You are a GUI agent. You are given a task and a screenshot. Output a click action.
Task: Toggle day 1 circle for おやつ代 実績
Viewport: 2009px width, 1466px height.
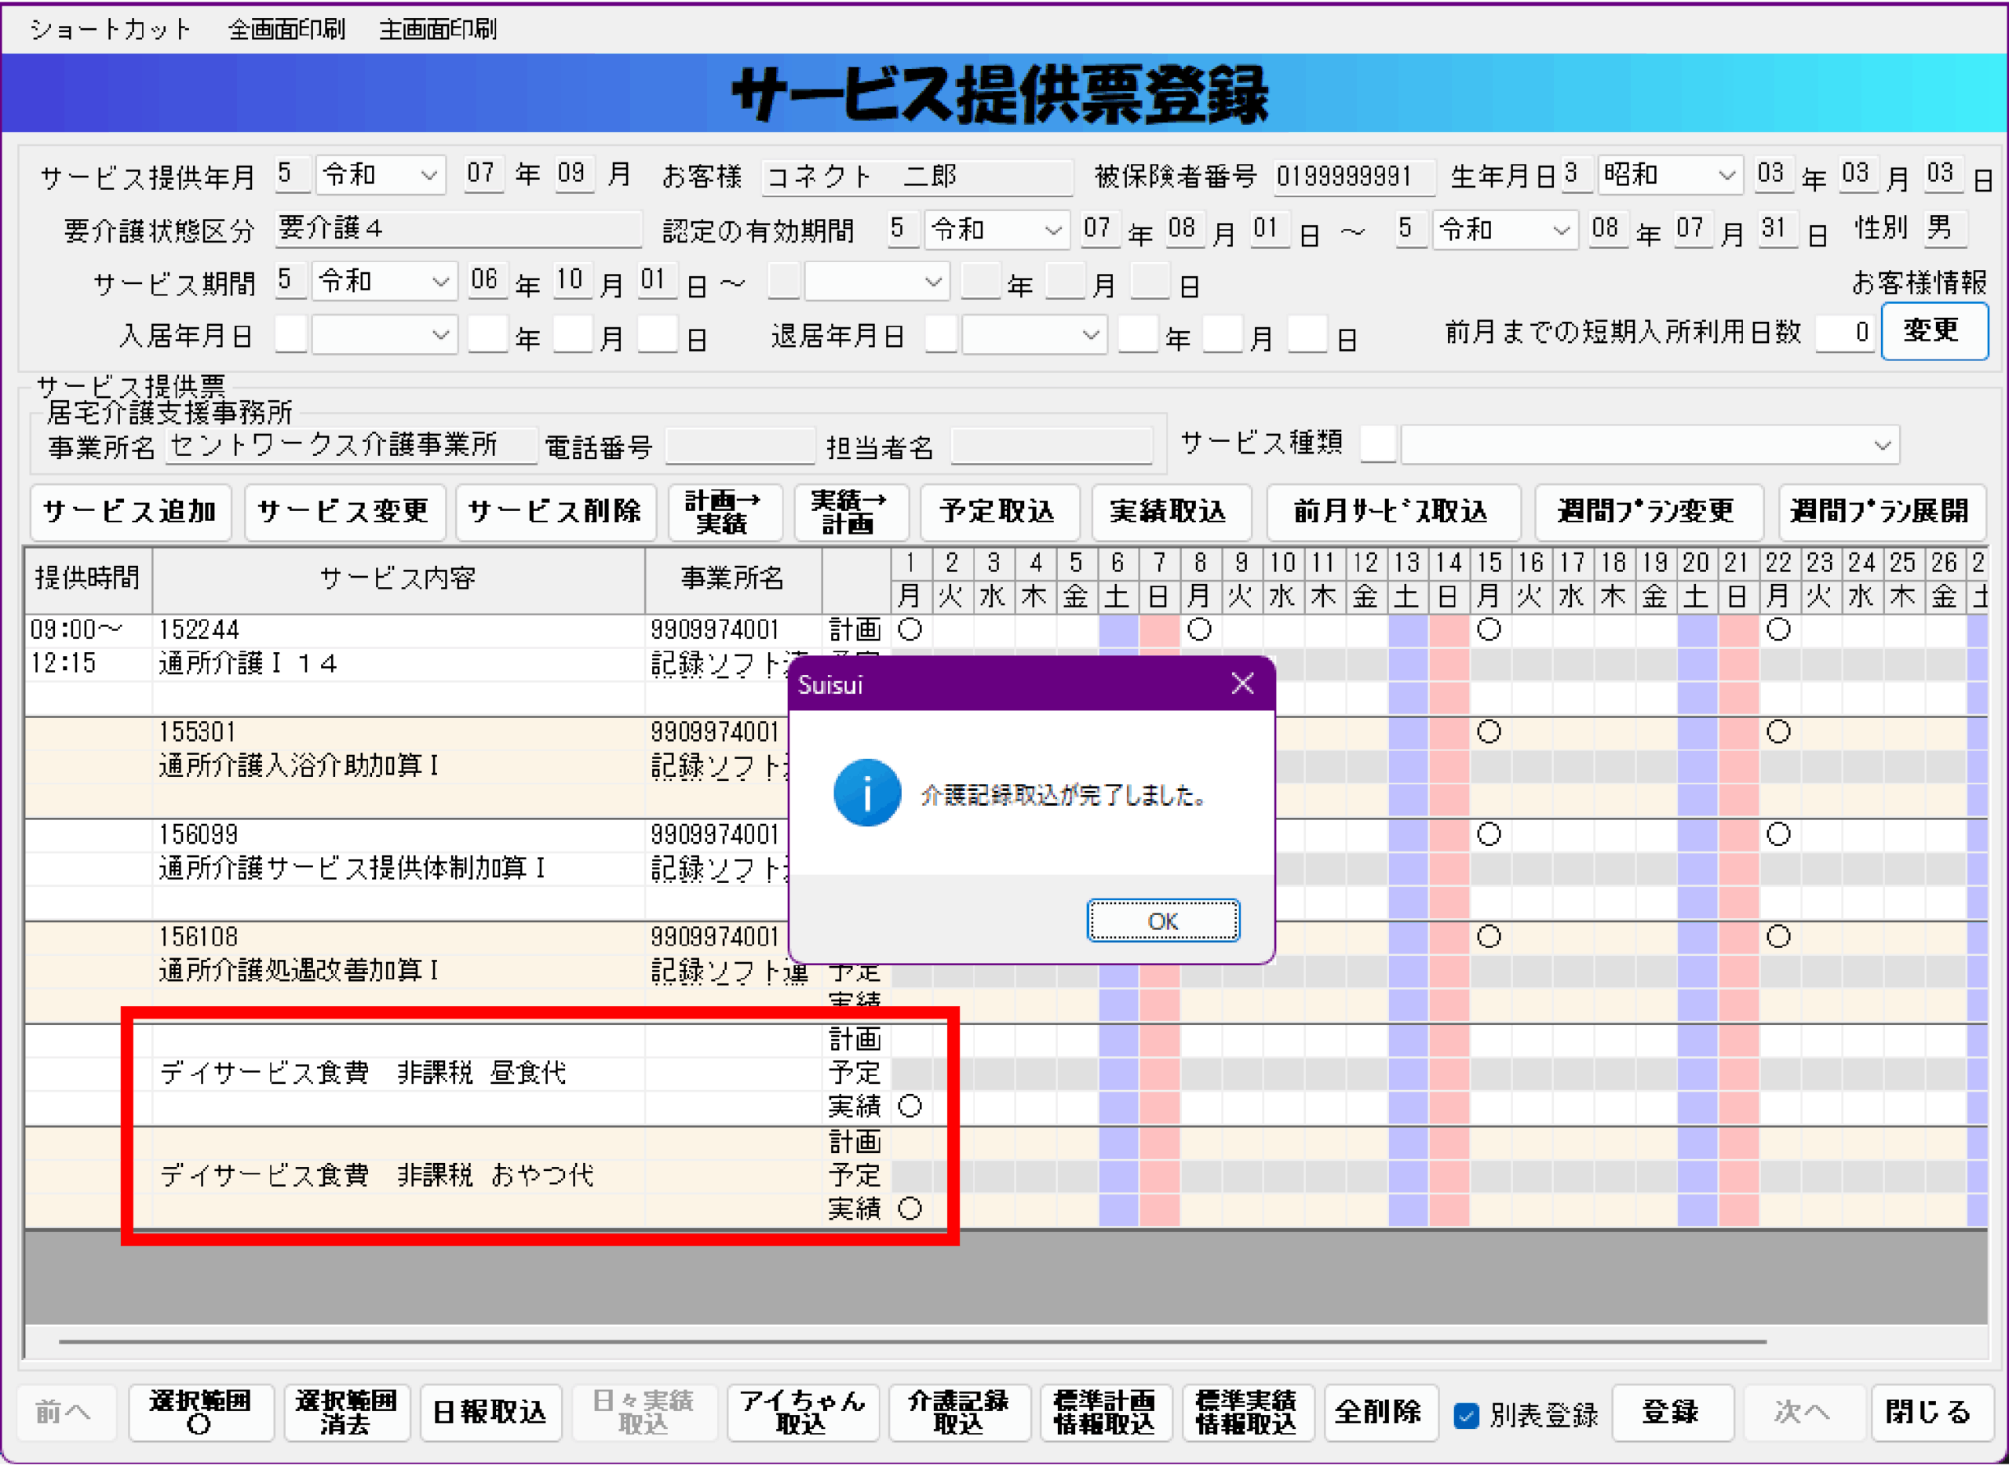[910, 1208]
